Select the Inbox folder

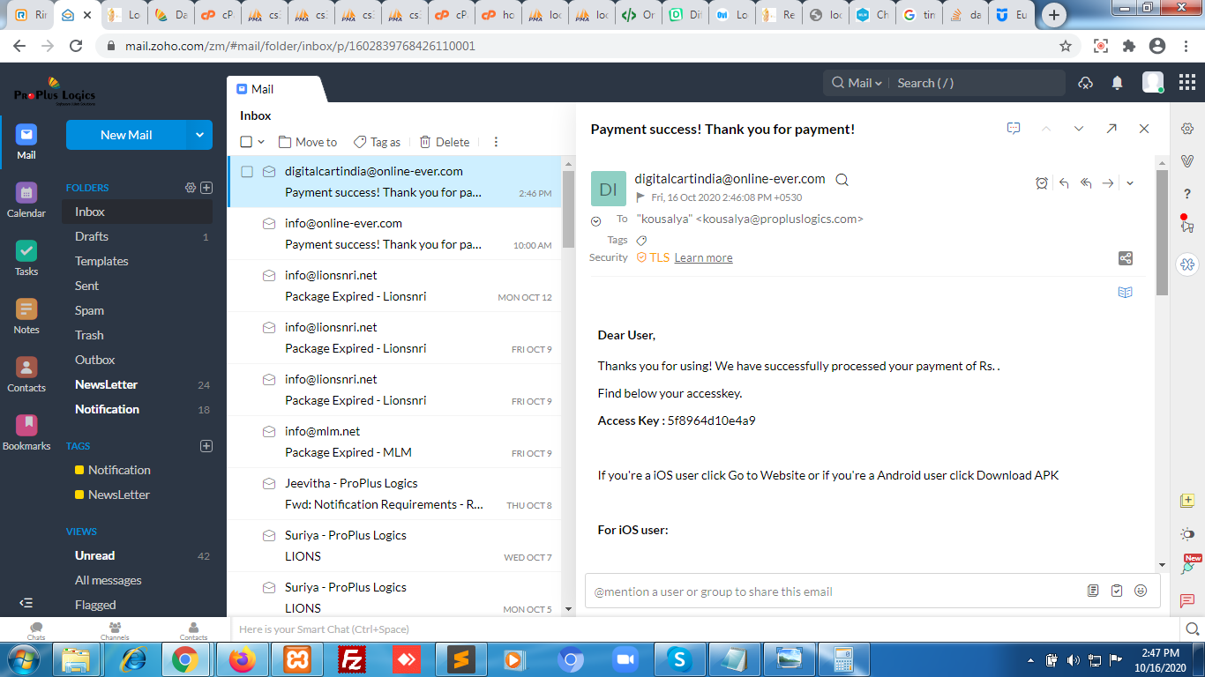click(x=137, y=212)
